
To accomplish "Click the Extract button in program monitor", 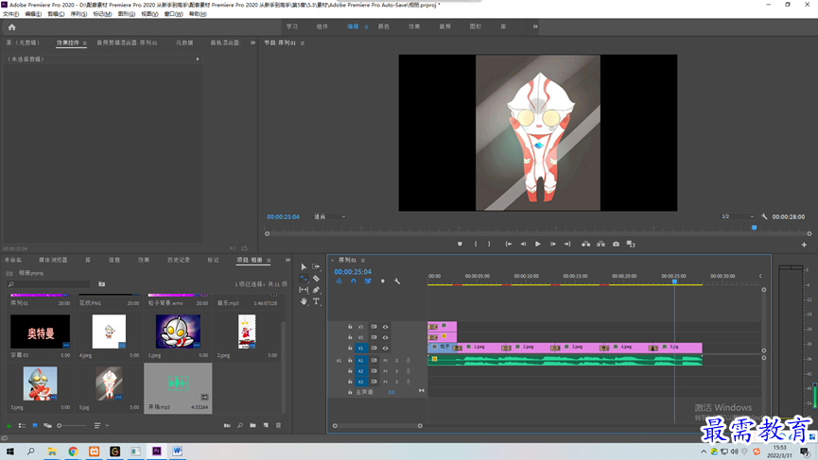I will (601, 244).
